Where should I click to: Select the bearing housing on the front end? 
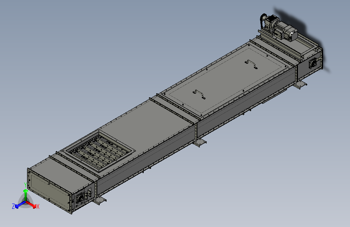pyautogui.click(x=80, y=198)
